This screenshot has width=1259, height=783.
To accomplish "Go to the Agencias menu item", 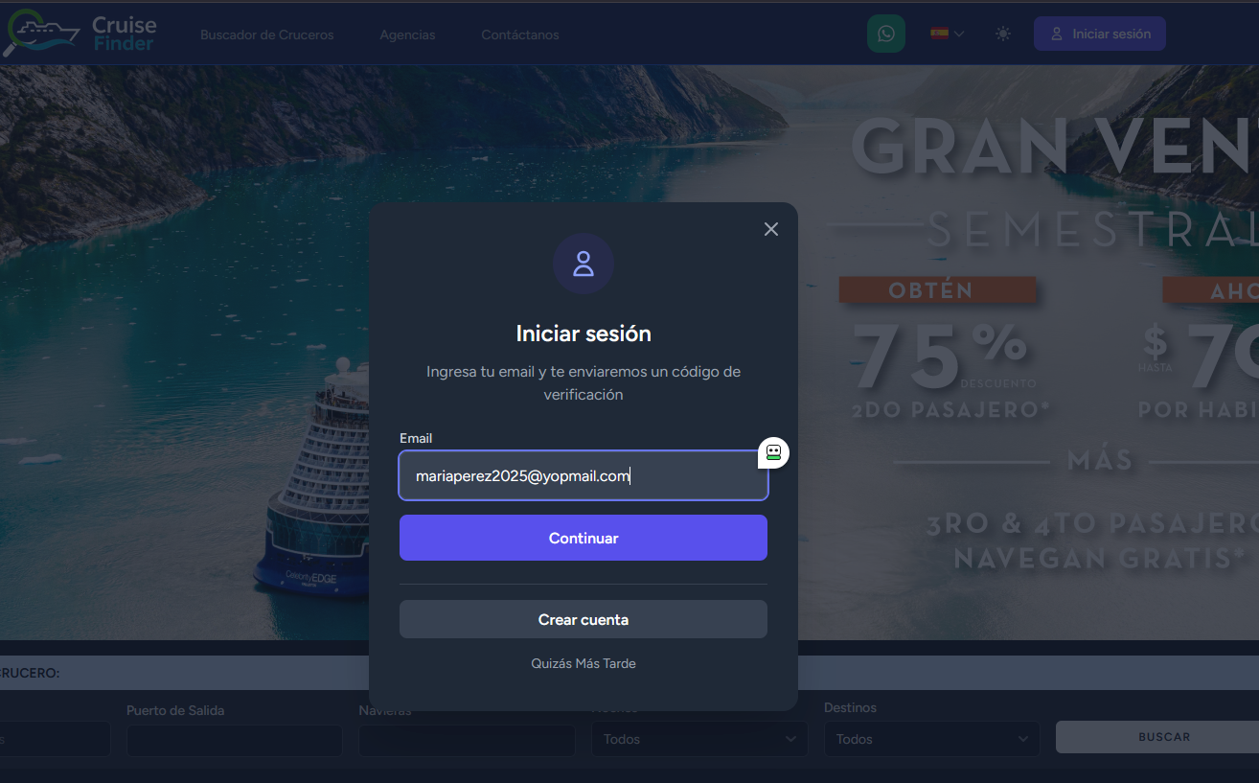I will (407, 35).
